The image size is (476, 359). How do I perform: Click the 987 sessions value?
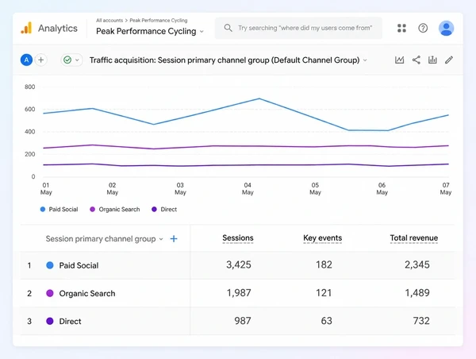pos(243,321)
